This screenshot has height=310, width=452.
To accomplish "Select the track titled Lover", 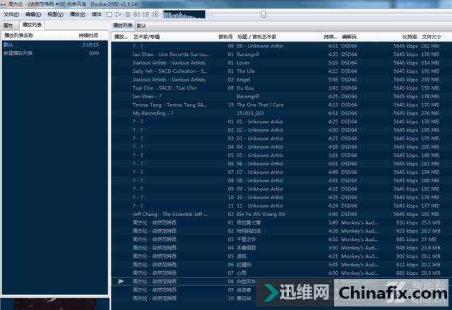I will [x=281, y=63].
